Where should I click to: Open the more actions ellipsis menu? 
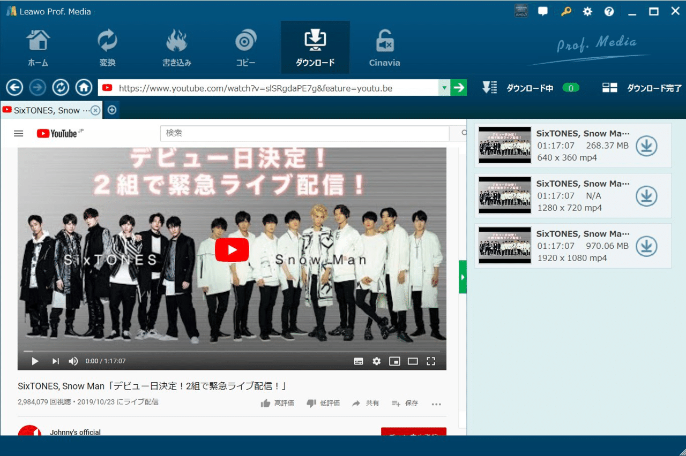pyautogui.click(x=436, y=404)
